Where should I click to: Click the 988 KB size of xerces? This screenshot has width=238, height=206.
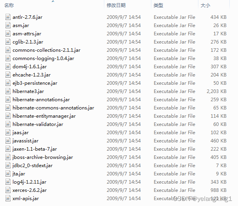(x=218, y=190)
